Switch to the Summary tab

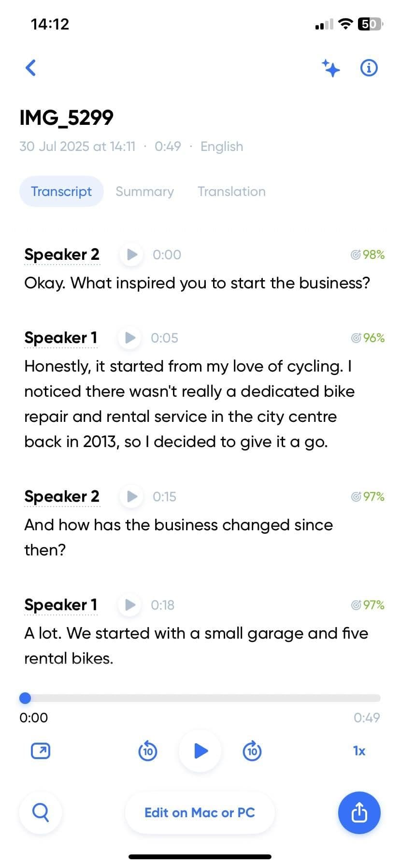144,192
